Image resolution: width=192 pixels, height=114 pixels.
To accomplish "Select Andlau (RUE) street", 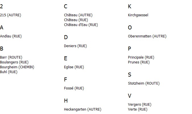I will pos(11,36).
